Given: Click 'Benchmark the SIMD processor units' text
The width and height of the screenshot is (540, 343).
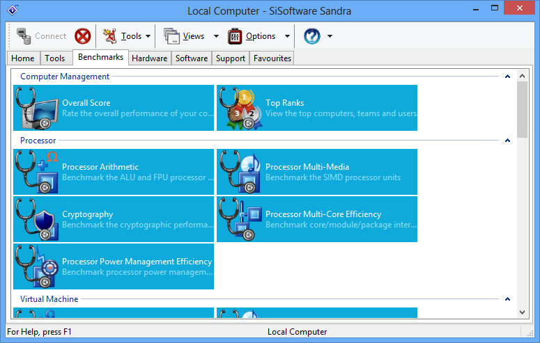Looking at the screenshot, I should 333,177.
